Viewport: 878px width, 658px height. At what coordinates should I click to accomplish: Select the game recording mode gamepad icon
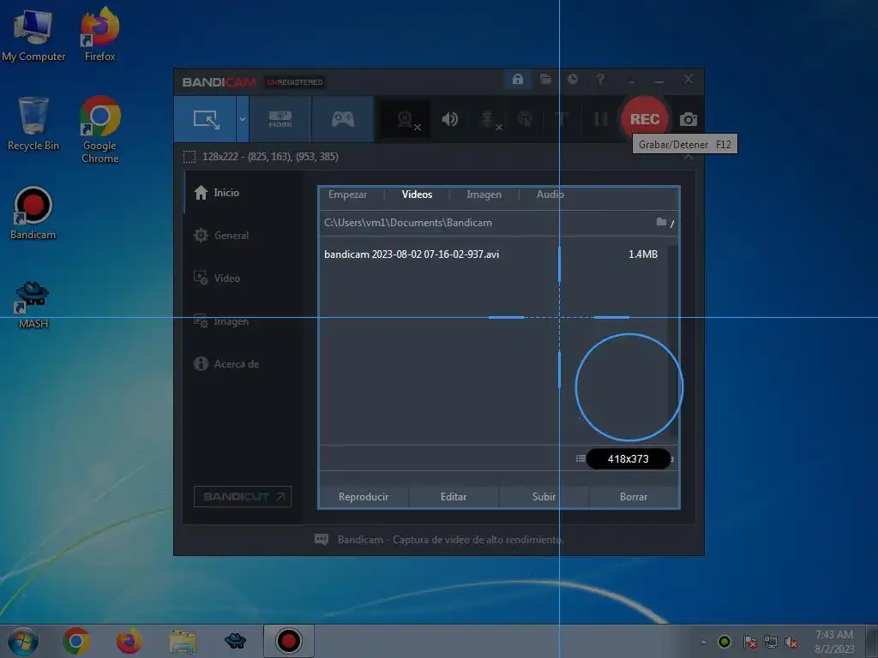click(343, 119)
